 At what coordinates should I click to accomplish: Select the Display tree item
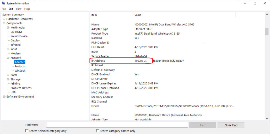15,40
